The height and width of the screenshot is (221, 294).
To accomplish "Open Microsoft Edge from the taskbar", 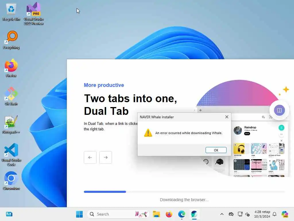I will pos(181,214).
